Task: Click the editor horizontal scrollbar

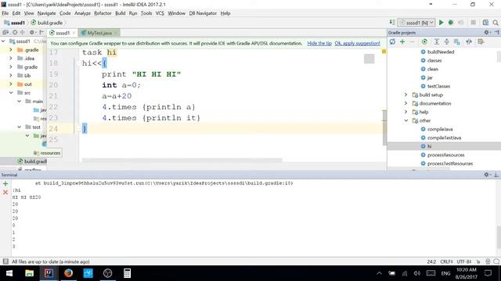Action: click(182, 160)
